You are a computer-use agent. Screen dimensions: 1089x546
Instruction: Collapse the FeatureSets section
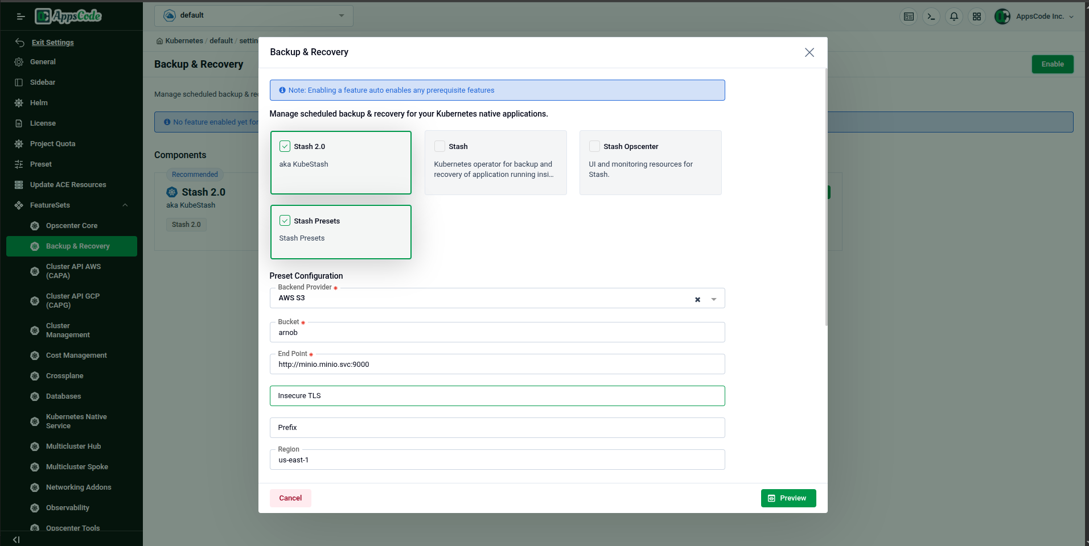[x=125, y=205]
